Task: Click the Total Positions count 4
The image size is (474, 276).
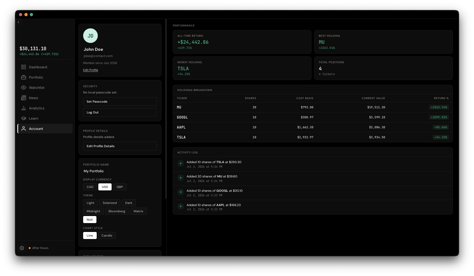Action: click(x=320, y=69)
